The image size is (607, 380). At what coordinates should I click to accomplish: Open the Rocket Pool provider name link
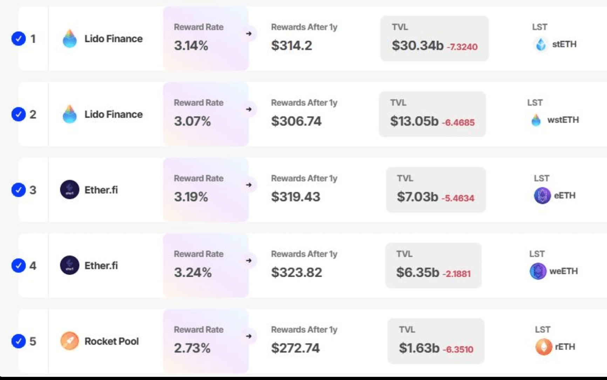(x=111, y=341)
